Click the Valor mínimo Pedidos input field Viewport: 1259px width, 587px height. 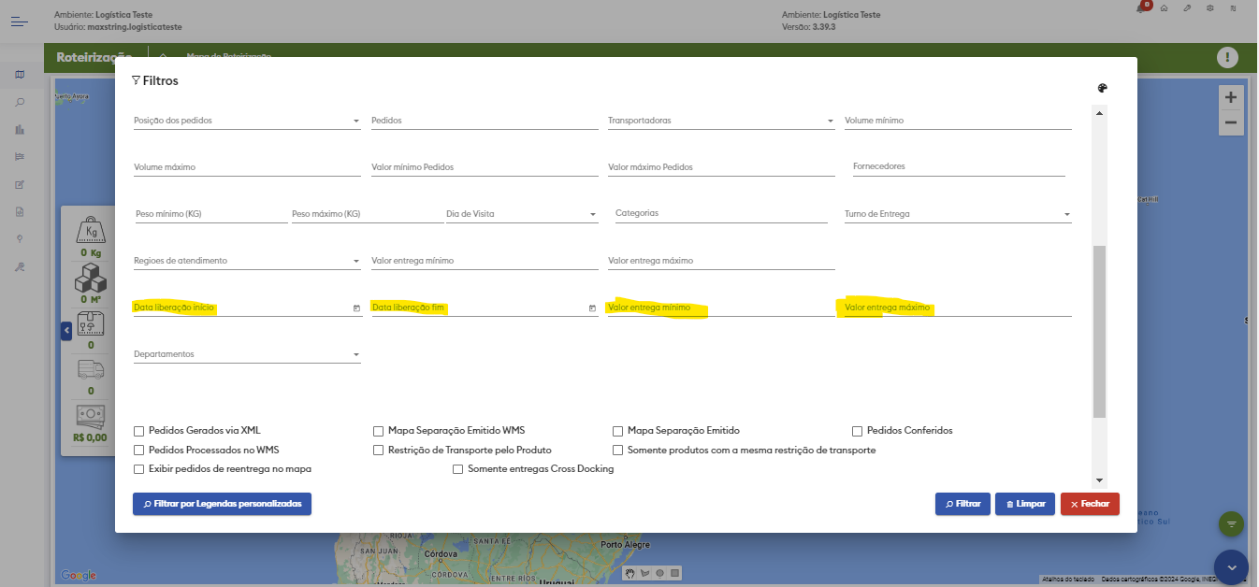pos(484,167)
